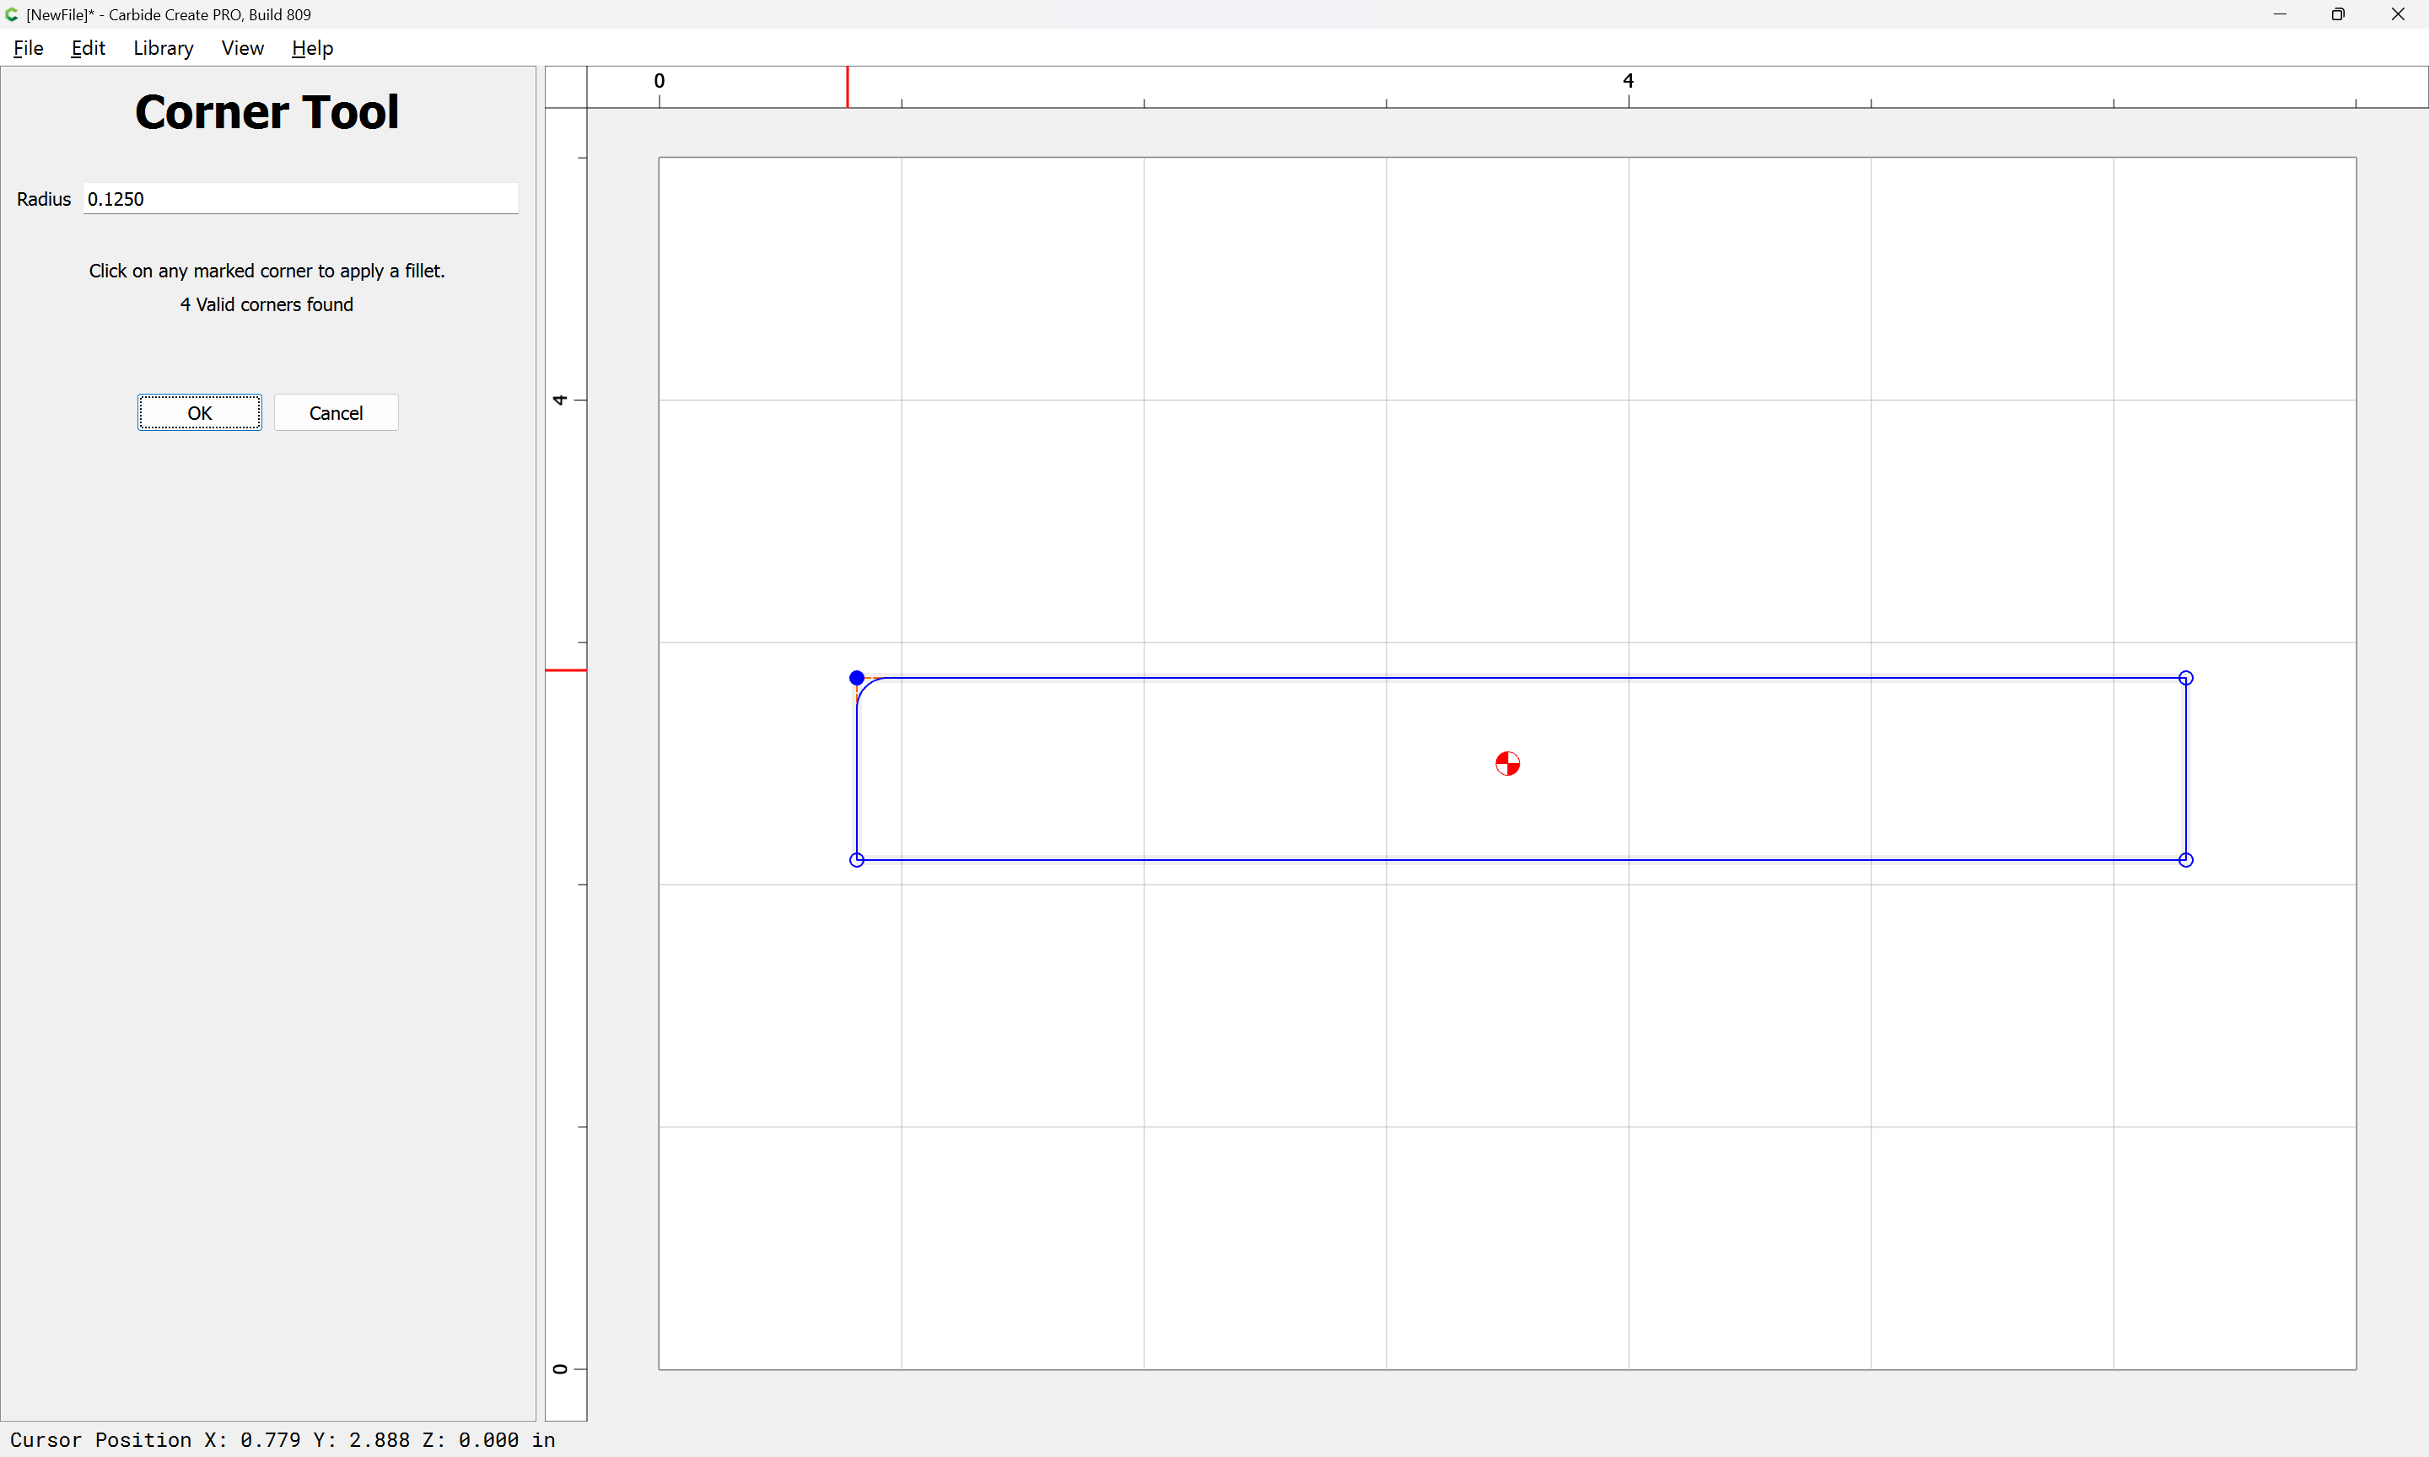The image size is (2429, 1457).
Task: Click the red cursor marker on horizontal ruler
Action: (848, 86)
